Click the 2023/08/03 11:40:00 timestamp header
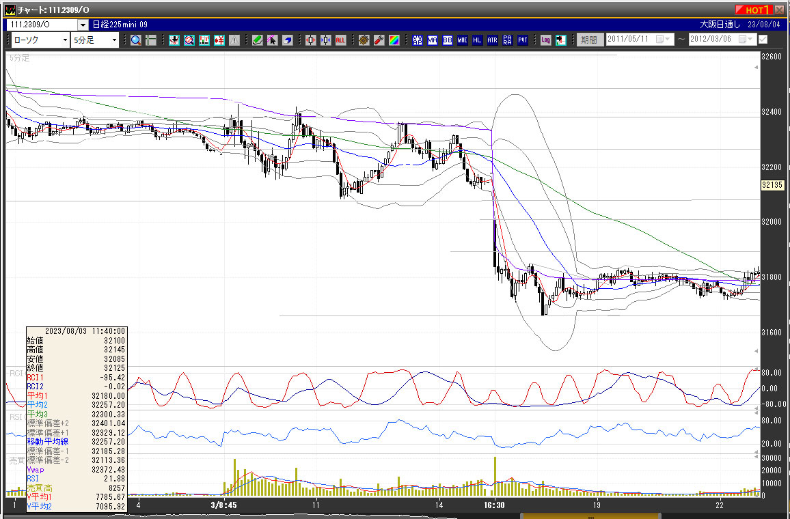790x519 pixels. [x=85, y=331]
